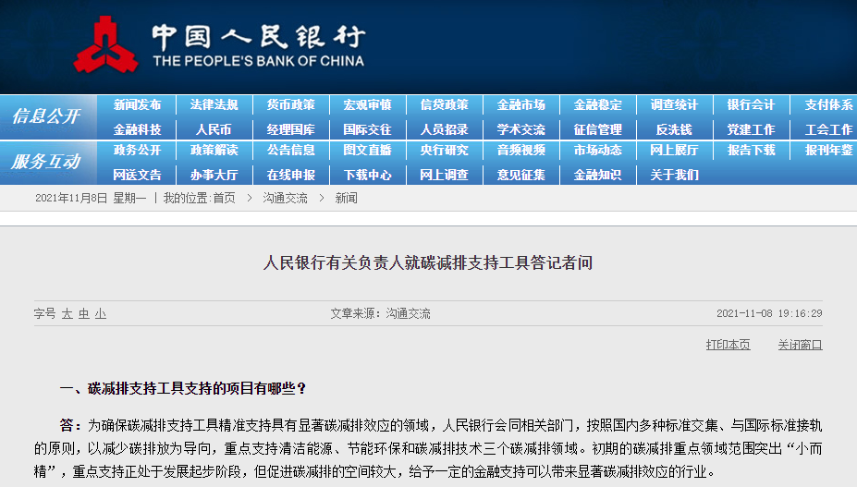Image resolution: width=857 pixels, height=487 pixels.
Task: Click the 首页 breadcrumb link
Action: [224, 198]
